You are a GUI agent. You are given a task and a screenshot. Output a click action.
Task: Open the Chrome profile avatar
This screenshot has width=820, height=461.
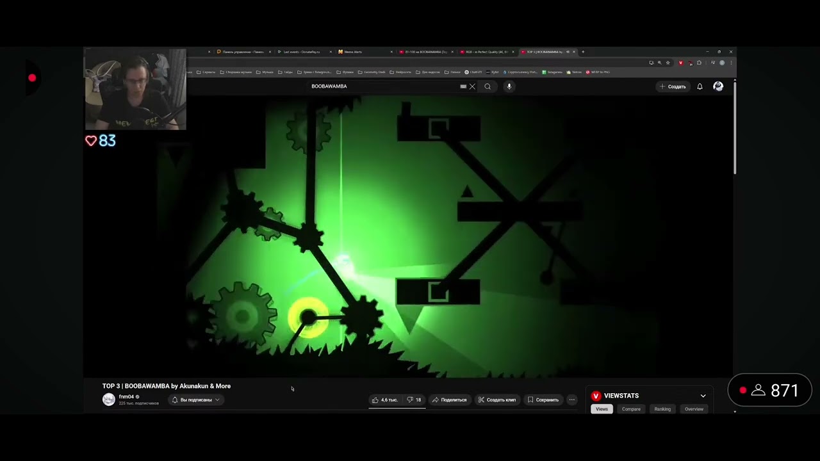[x=722, y=63]
